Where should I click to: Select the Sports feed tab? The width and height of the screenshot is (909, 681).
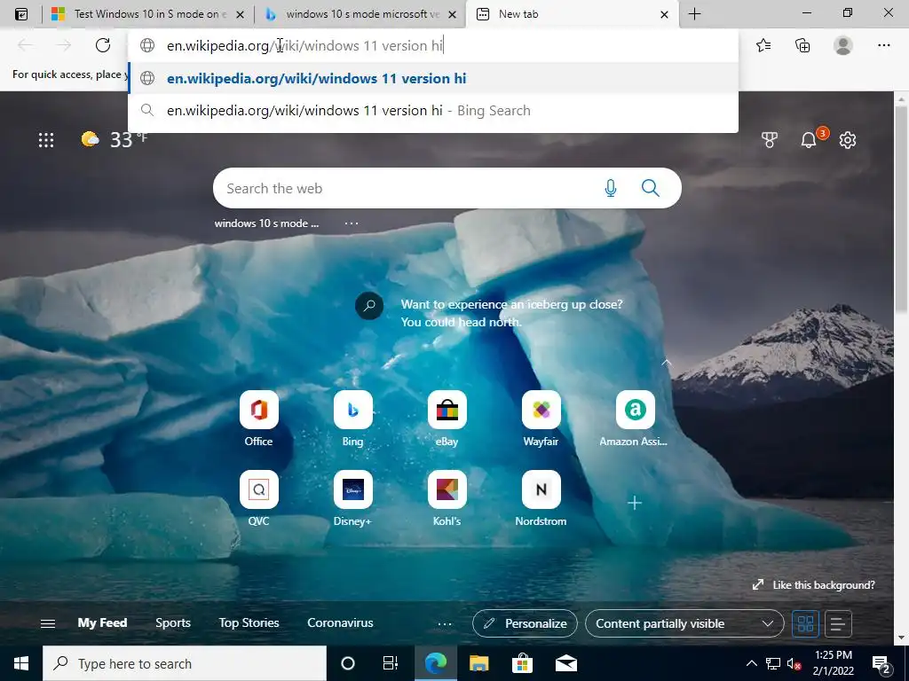[x=173, y=623]
